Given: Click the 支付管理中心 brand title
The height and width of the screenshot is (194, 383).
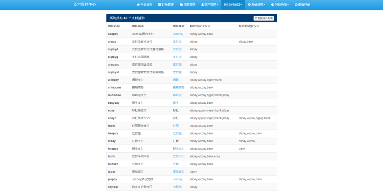Looking at the screenshot, I should point(85,4).
